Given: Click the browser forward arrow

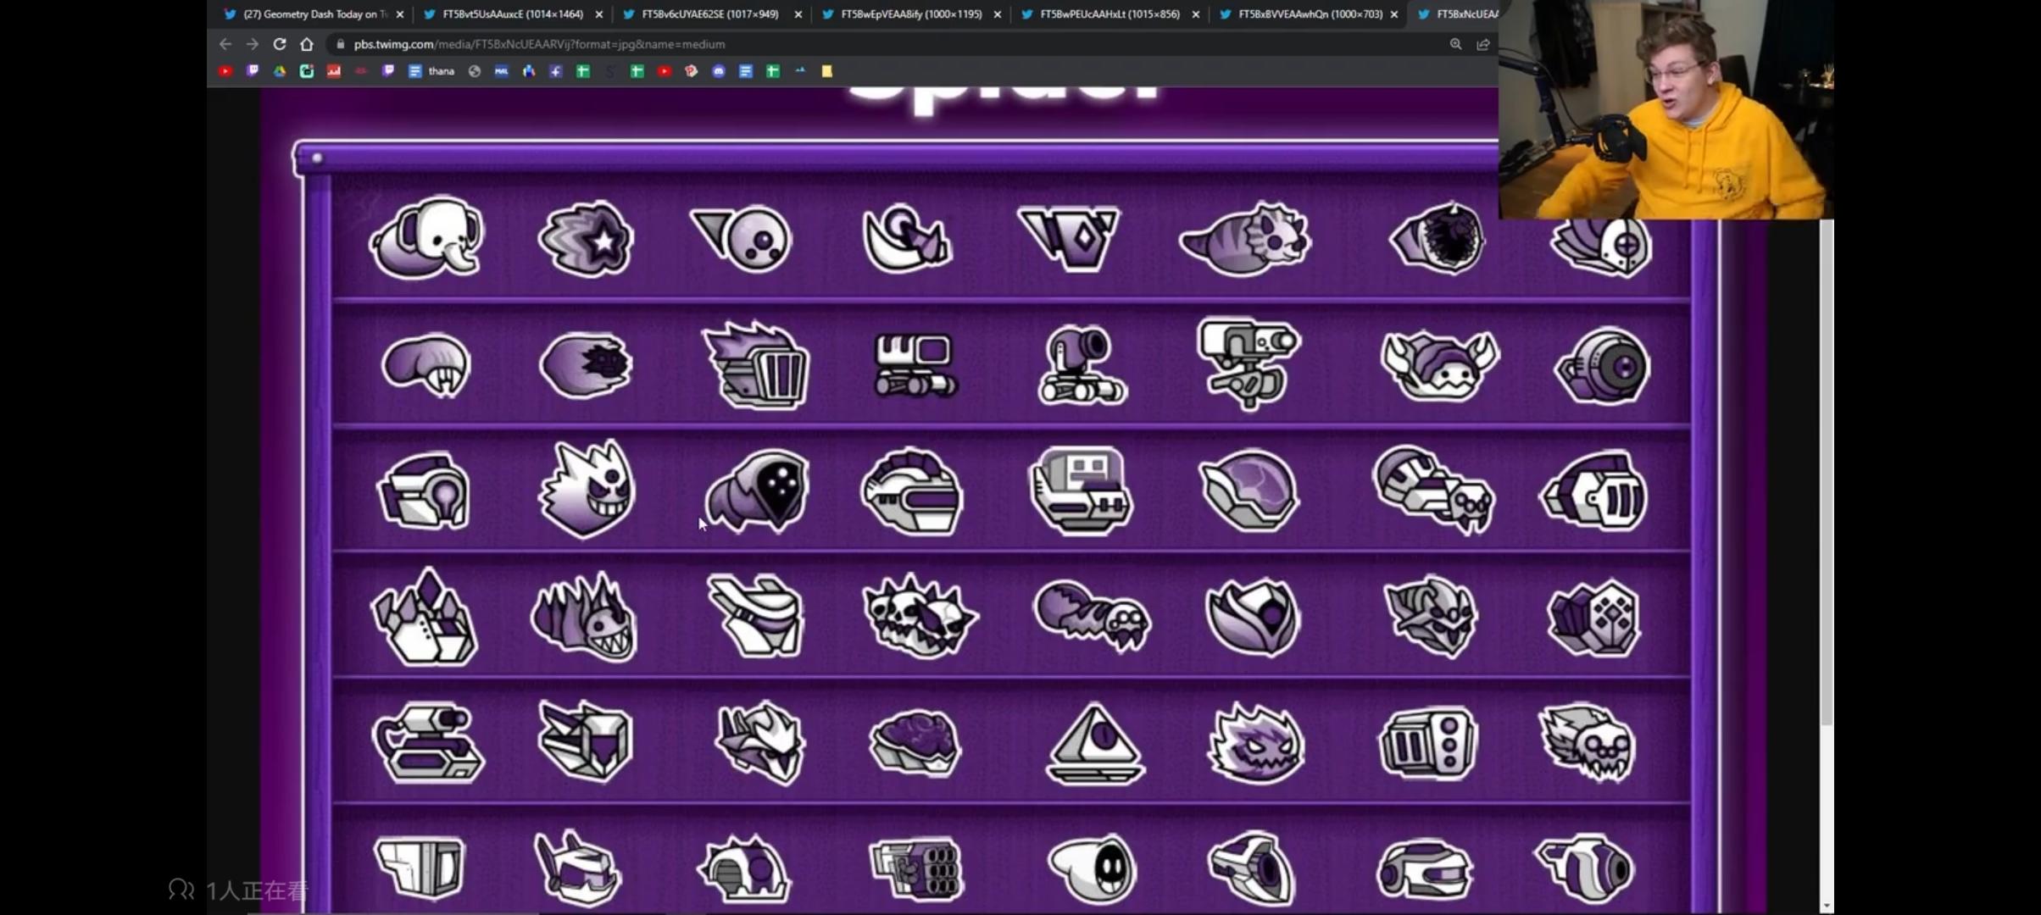Looking at the screenshot, I should (253, 44).
